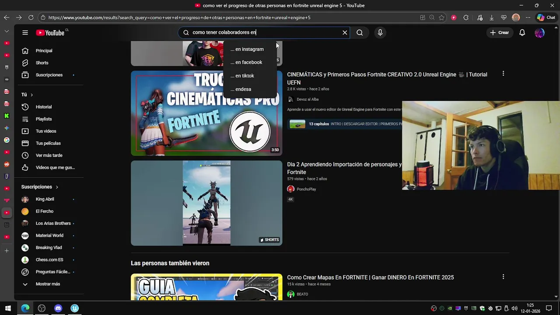The height and width of the screenshot is (315, 560).
Task: Open Ver más tarde list
Action: [x=49, y=155]
